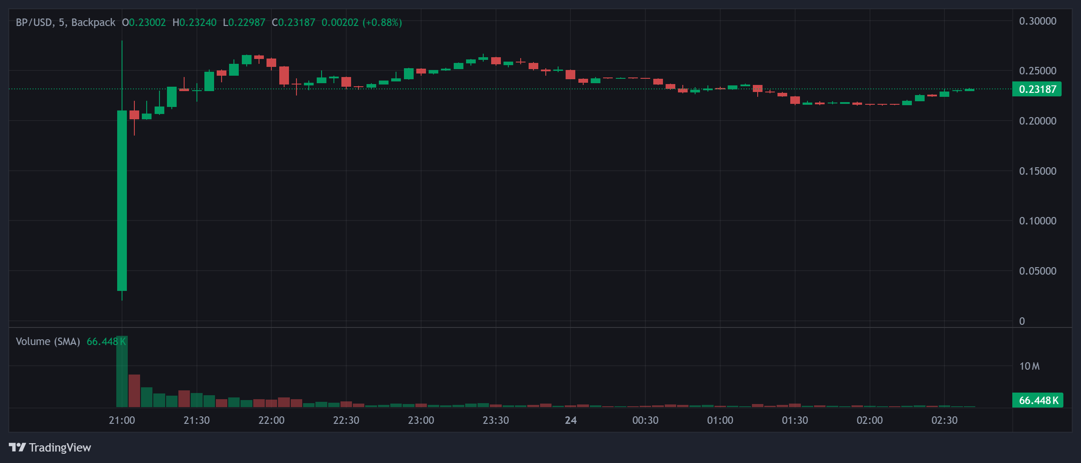Click the 21:00 time axis label
1081x463 pixels.
(122, 420)
